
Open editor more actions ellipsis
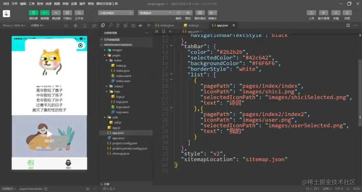pyautogui.click(x=356, y=25)
